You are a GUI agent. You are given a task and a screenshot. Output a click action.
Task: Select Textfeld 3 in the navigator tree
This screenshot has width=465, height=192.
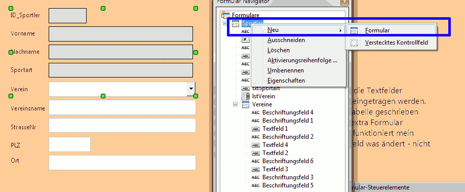tap(275, 169)
